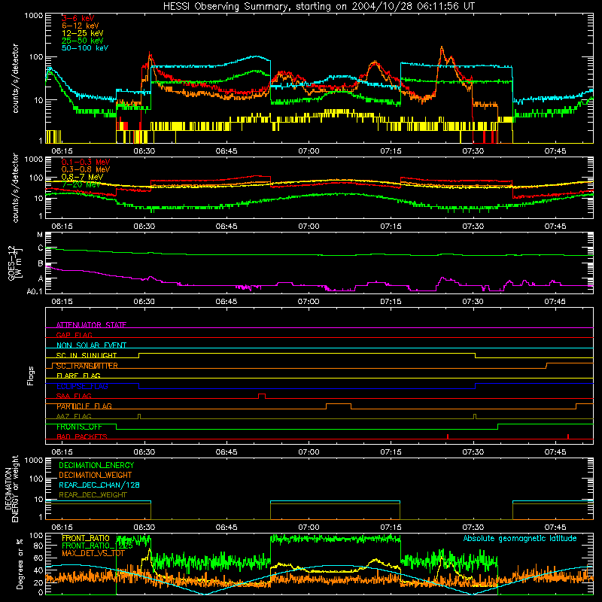Click the red 3-6 keV legend label
Screen dimensions: 602x602
pos(78,18)
